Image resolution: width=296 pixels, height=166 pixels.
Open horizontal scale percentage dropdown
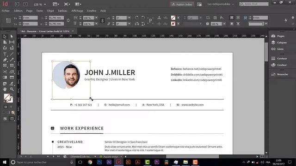pyautogui.click(x=96, y=18)
